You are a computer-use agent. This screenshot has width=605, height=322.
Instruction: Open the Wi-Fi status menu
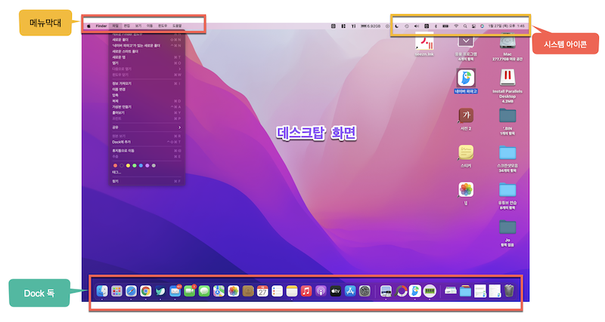456,26
